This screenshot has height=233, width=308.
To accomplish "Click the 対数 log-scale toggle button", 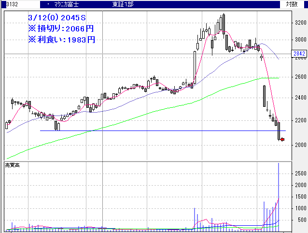I will tap(291, 4).
